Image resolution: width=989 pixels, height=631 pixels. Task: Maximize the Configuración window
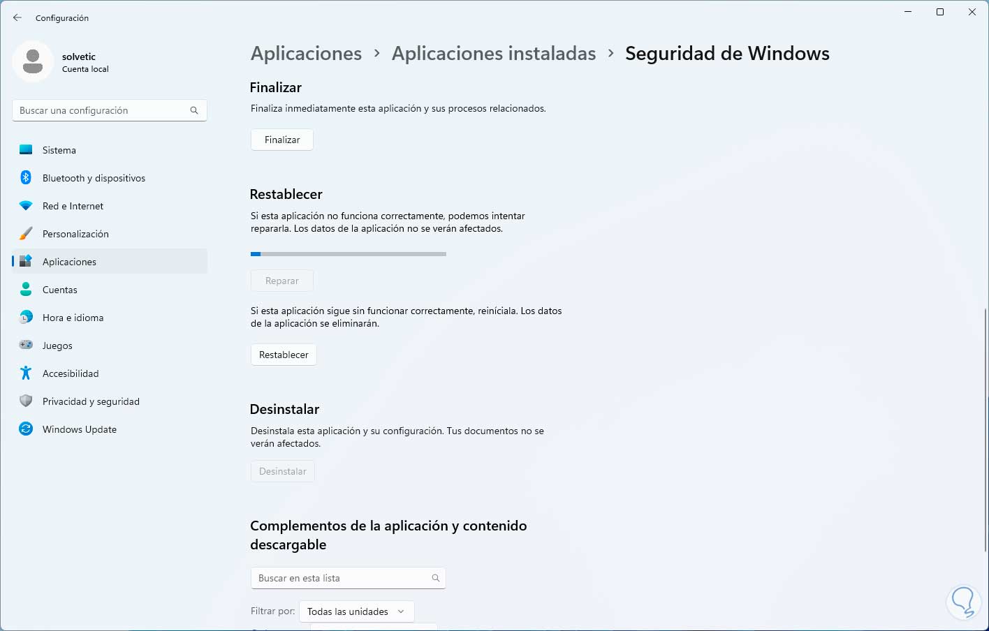pos(940,12)
